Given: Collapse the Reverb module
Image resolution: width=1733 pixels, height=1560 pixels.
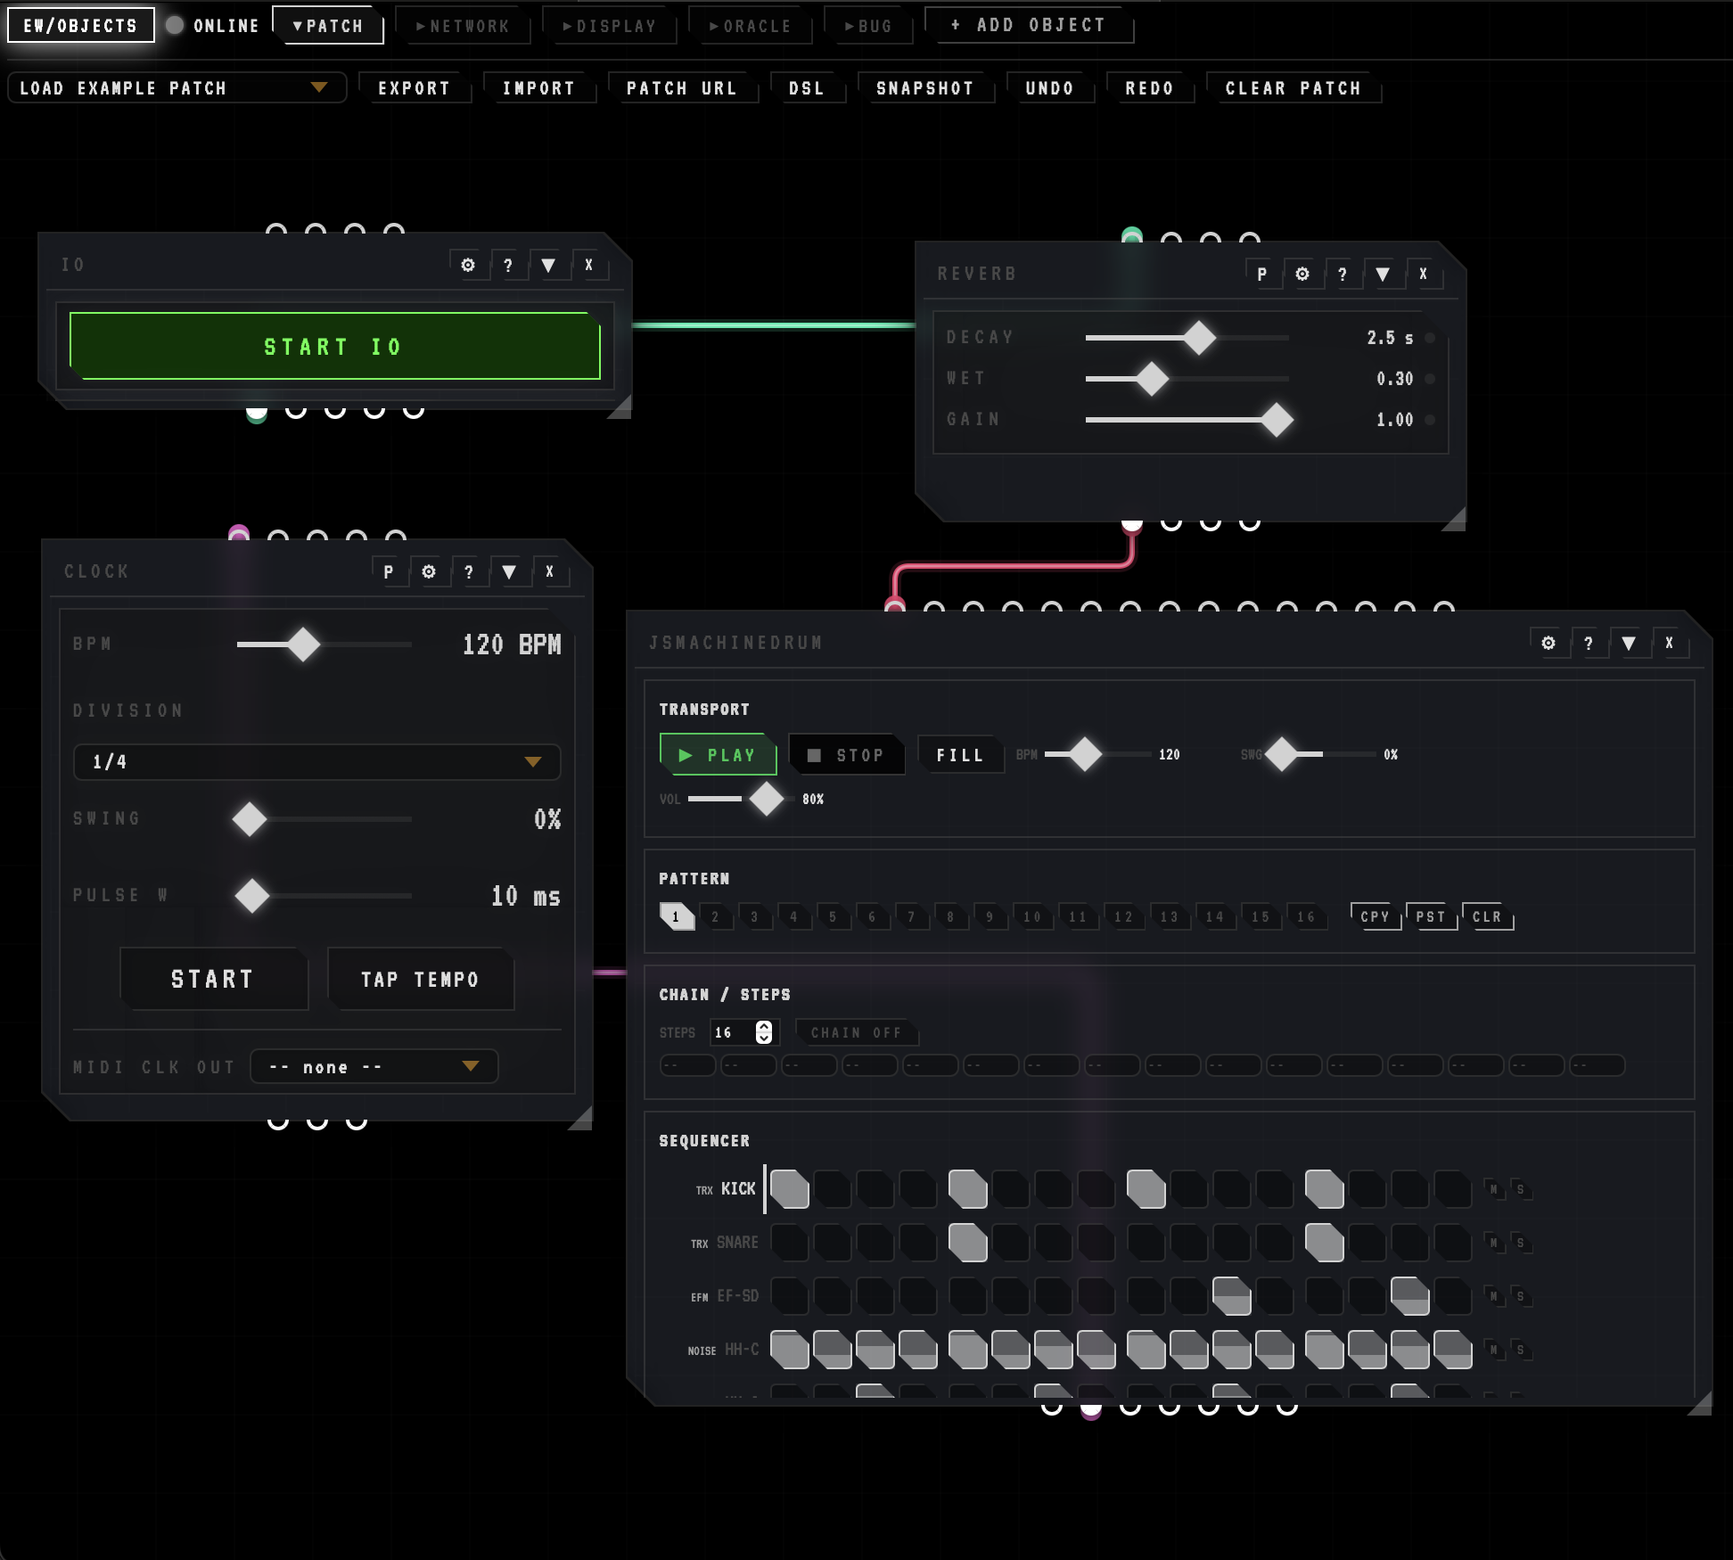Looking at the screenshot, I should coord(1383,274).
